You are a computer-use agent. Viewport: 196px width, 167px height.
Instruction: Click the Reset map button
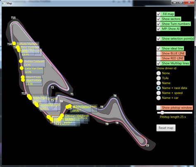166,128
